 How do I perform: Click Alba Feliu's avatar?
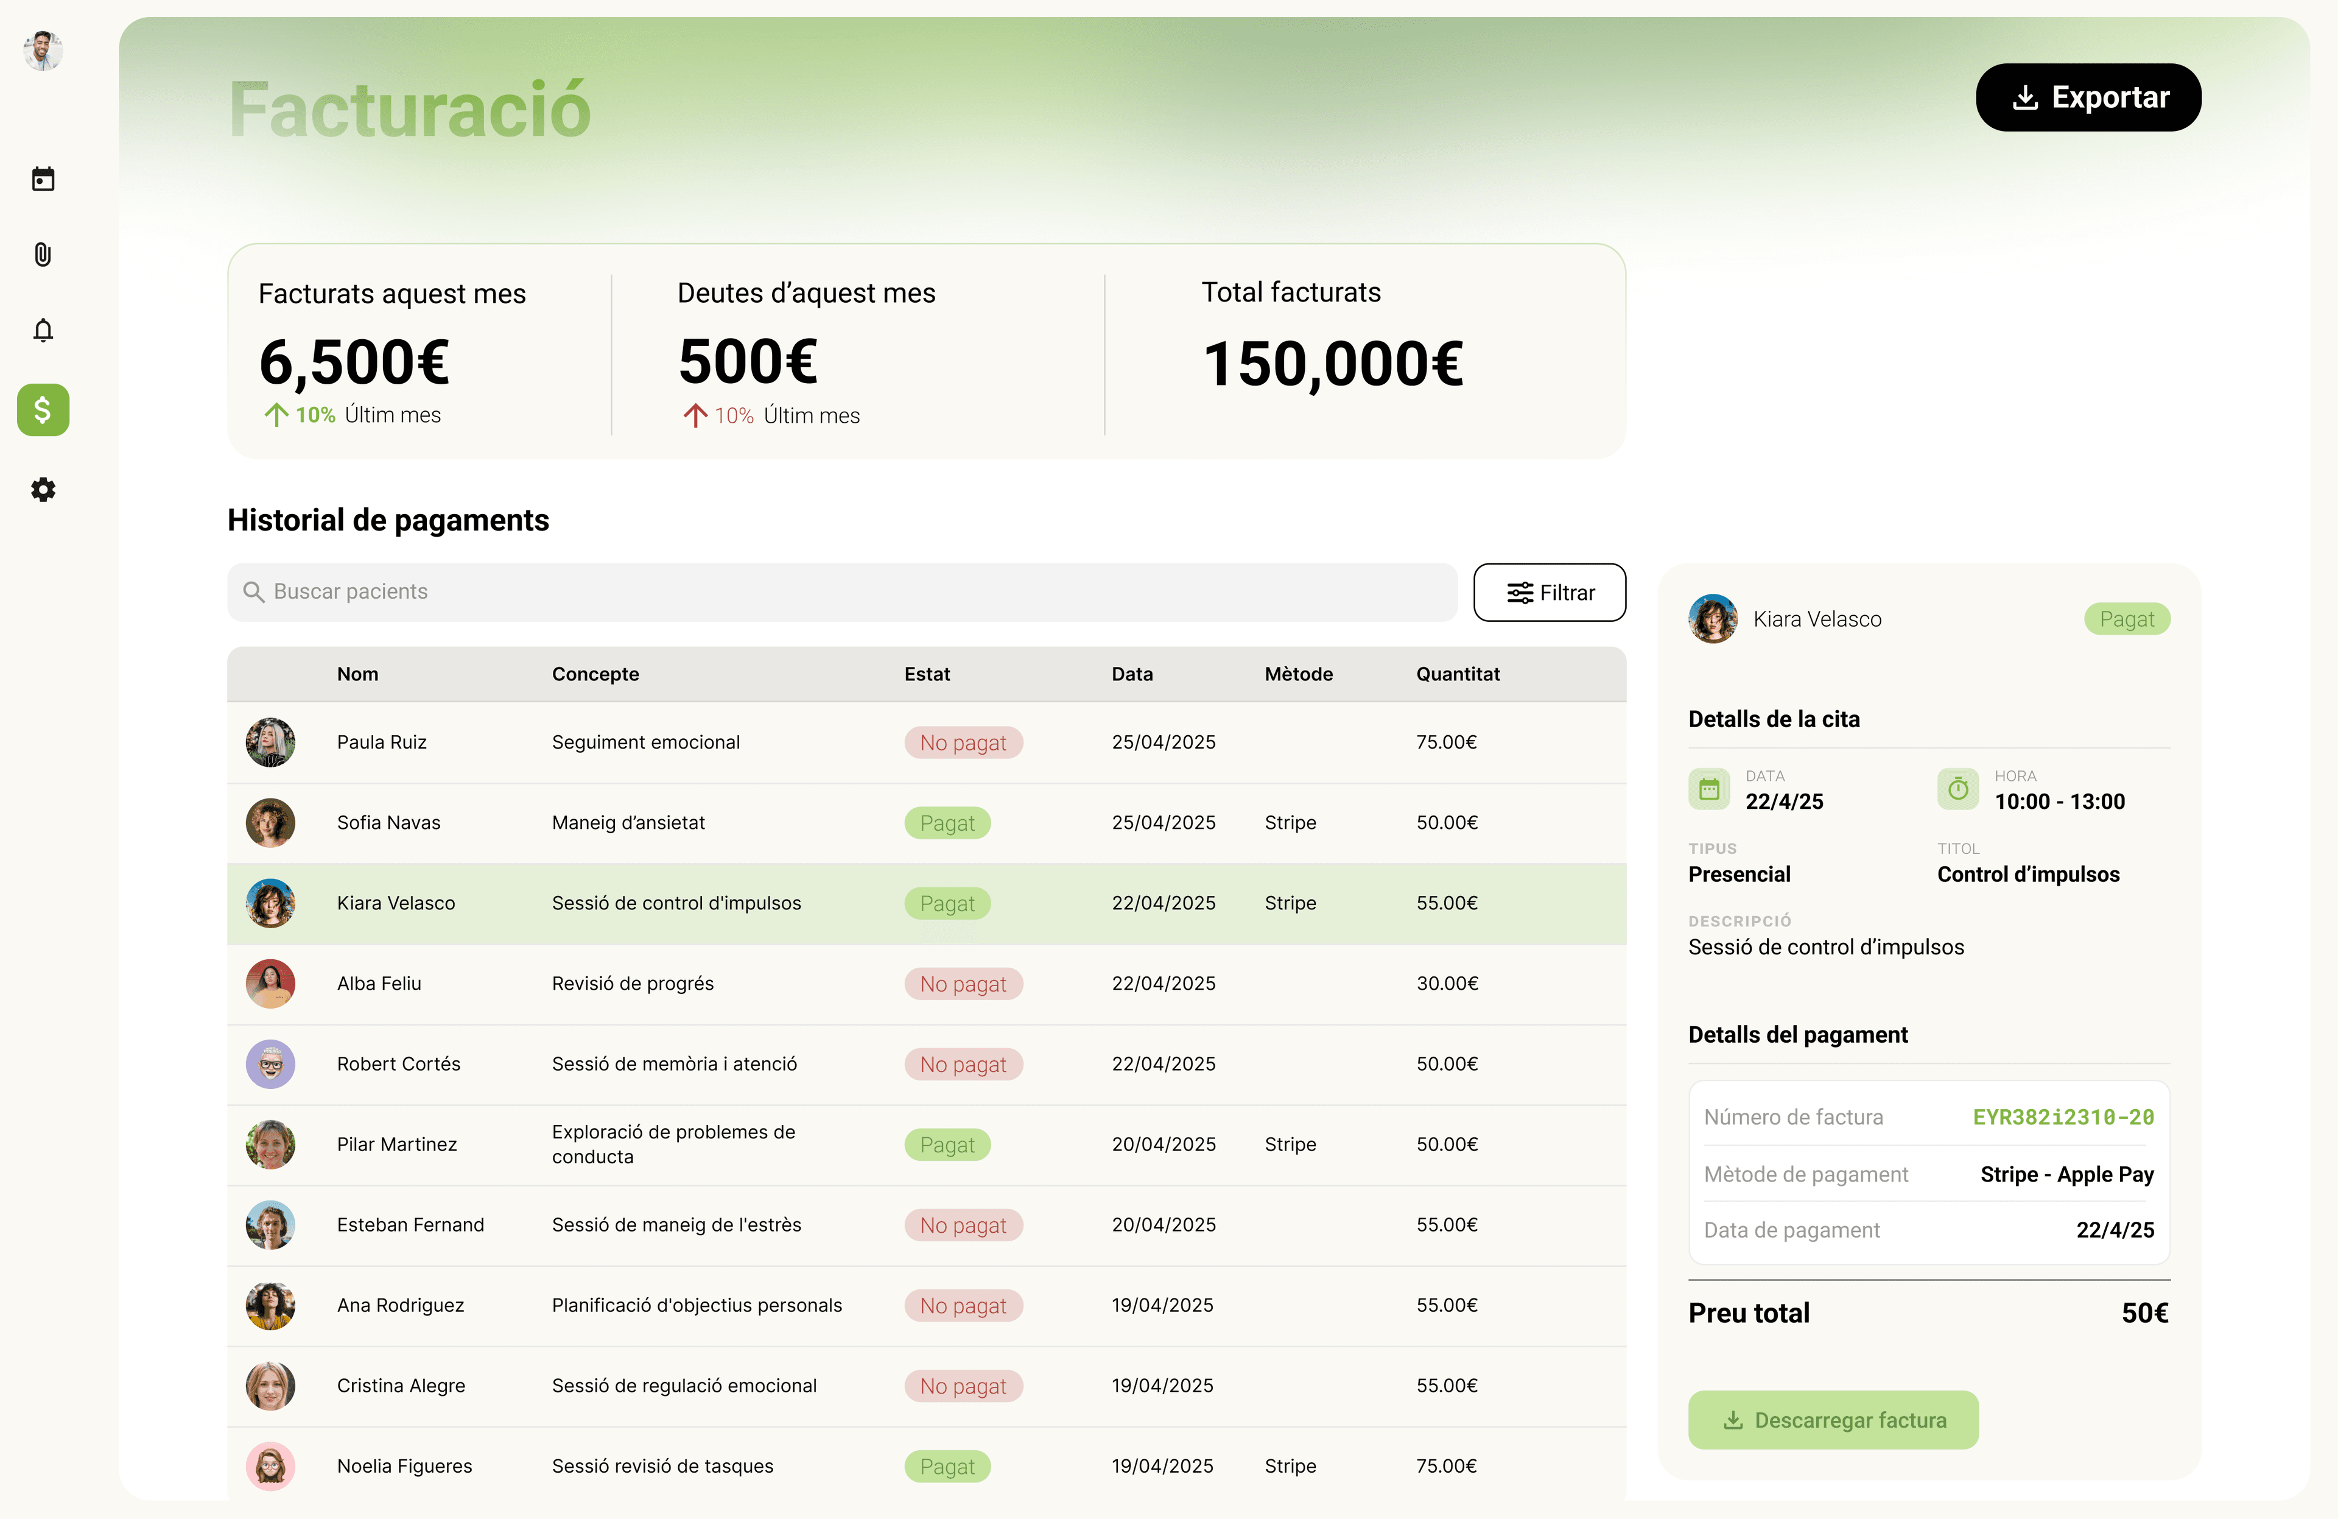click(x=270, y=984)
